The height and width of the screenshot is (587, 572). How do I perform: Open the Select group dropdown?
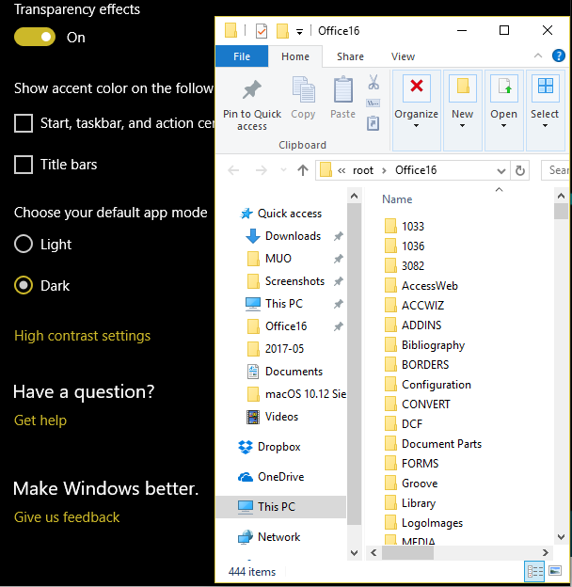(545, 110)
